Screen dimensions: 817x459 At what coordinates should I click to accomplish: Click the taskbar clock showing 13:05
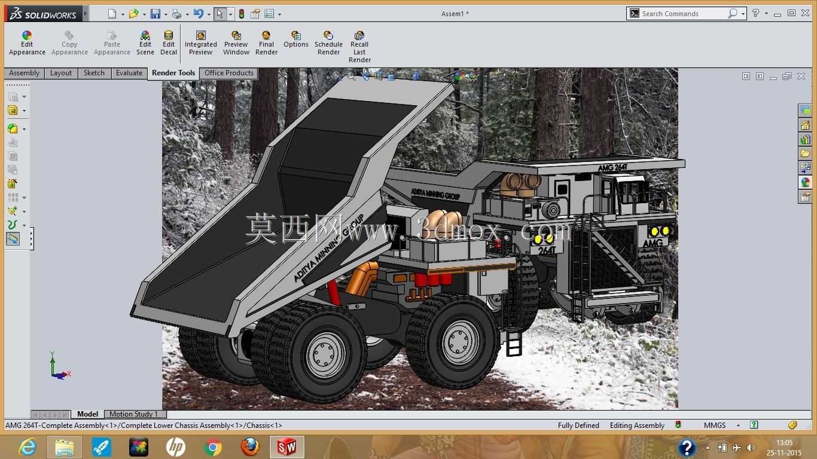click(x=784, y=443)
